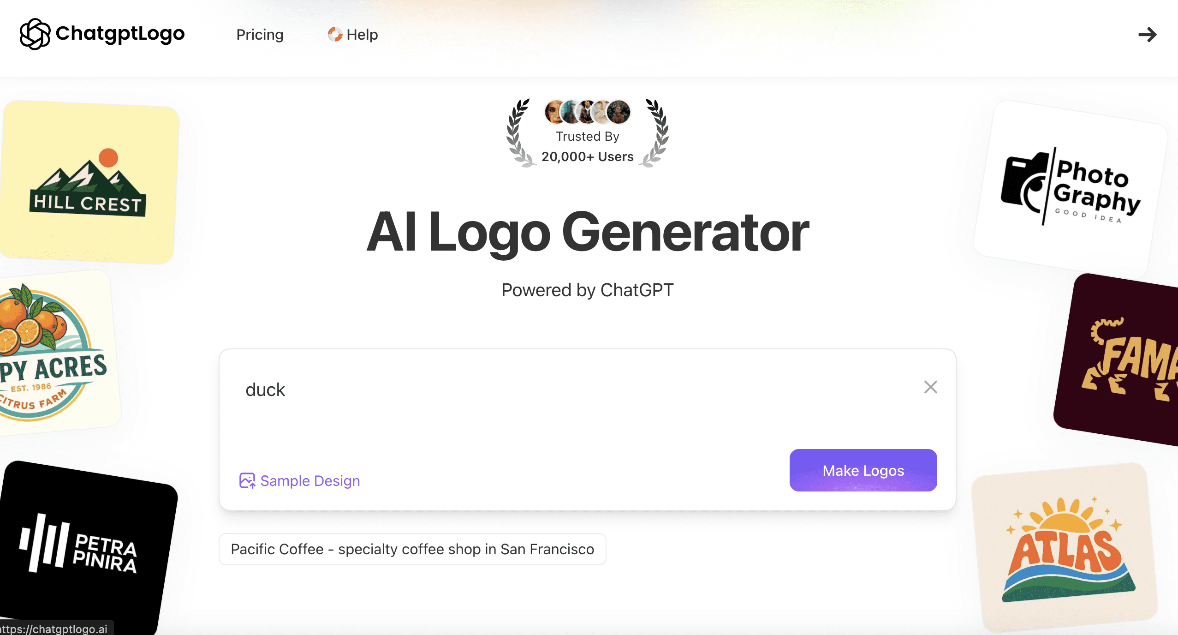Open the Pricing page
This screenshot has width=1178, height=635.
[x=260, y=35]
